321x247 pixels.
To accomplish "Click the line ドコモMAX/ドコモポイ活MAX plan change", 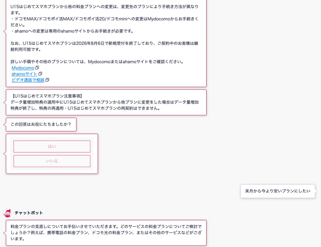I will 105,22.
